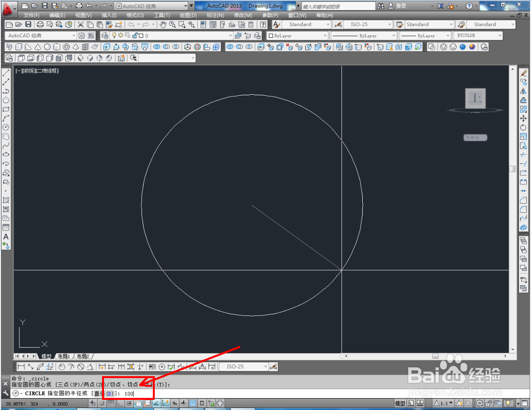Image resolution: width=531 pixels, height=410 pixels.
Task: Open the 视图(V) menu
Action: point(83,15)
